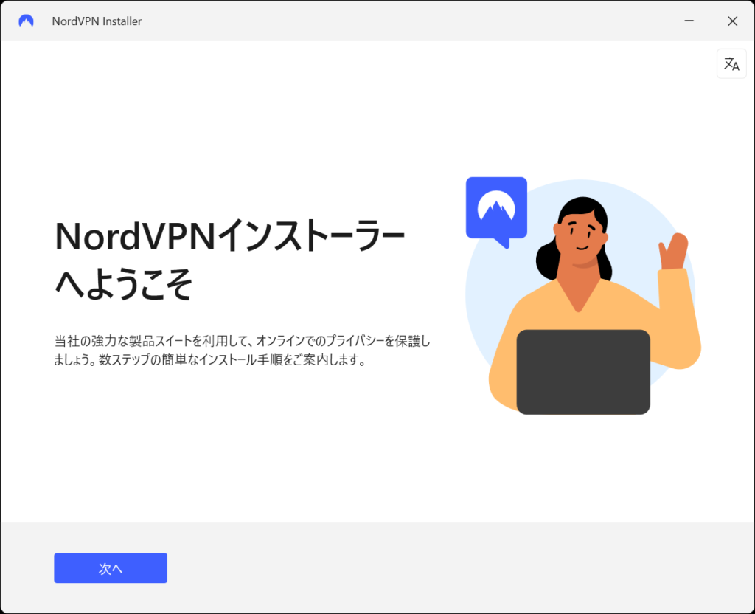Close the NordVPN Installer window
The image size is (755, 614).
(x=732, y=21)
